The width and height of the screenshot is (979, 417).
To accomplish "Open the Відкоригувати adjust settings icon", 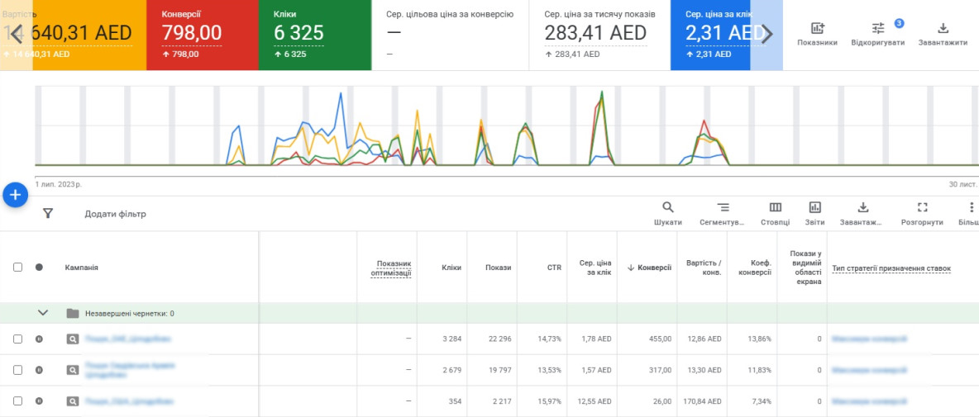I will point(877,29).
